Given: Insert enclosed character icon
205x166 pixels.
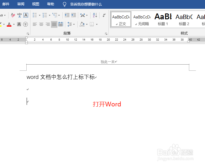Looking at the screenshot, I should coord(25,24).
